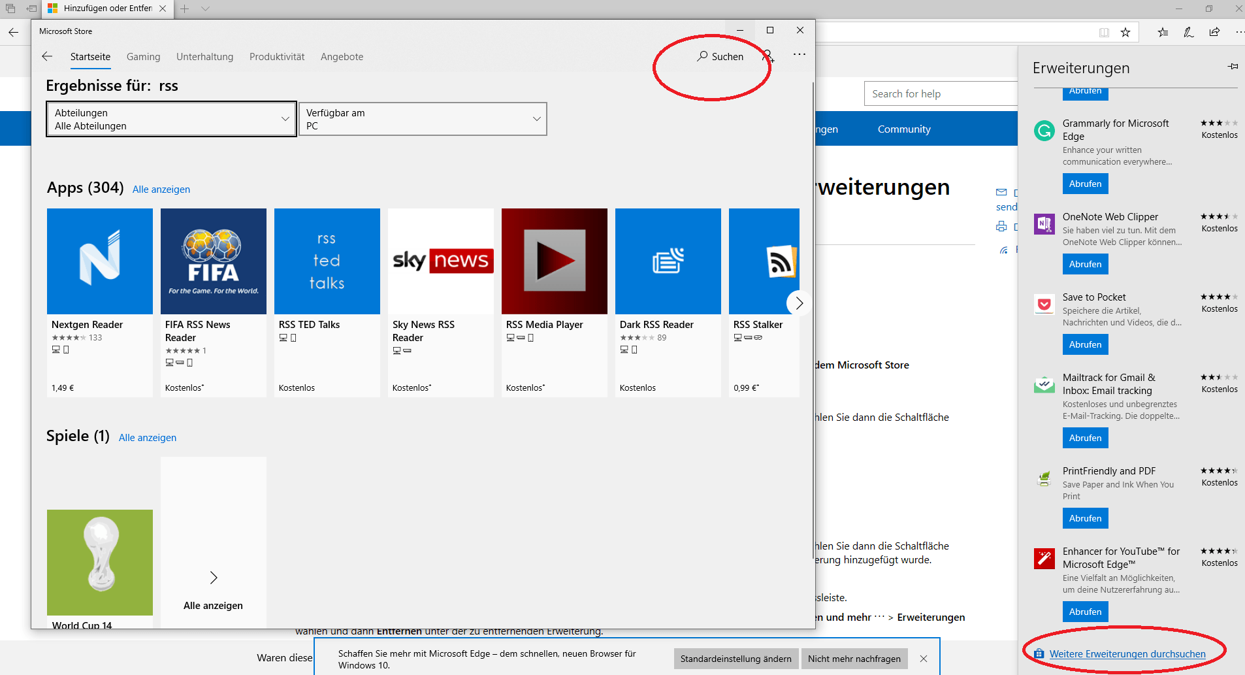Image resolution: width=1245 pixels, height=675 pixels.
Task: Click the Enhancer for YouTube icon
Action: click(1044, 559)
